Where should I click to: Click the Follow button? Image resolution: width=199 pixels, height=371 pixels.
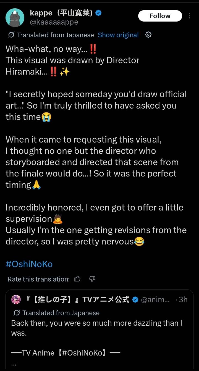click(160, 16)
